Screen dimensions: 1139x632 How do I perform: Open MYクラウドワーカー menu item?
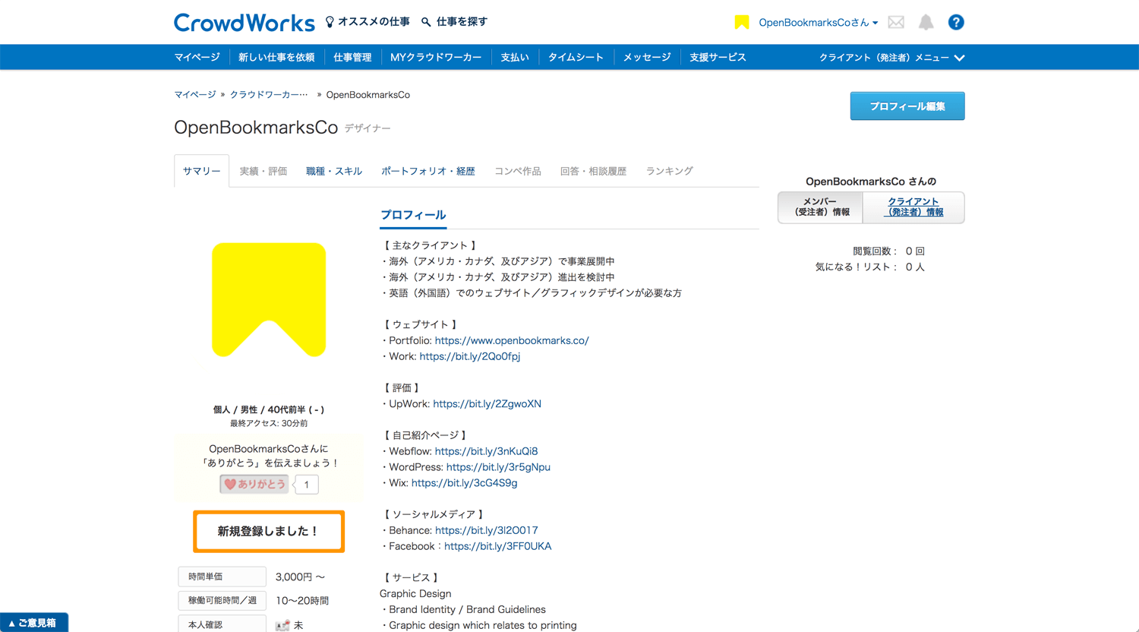(x=436, y=58)
